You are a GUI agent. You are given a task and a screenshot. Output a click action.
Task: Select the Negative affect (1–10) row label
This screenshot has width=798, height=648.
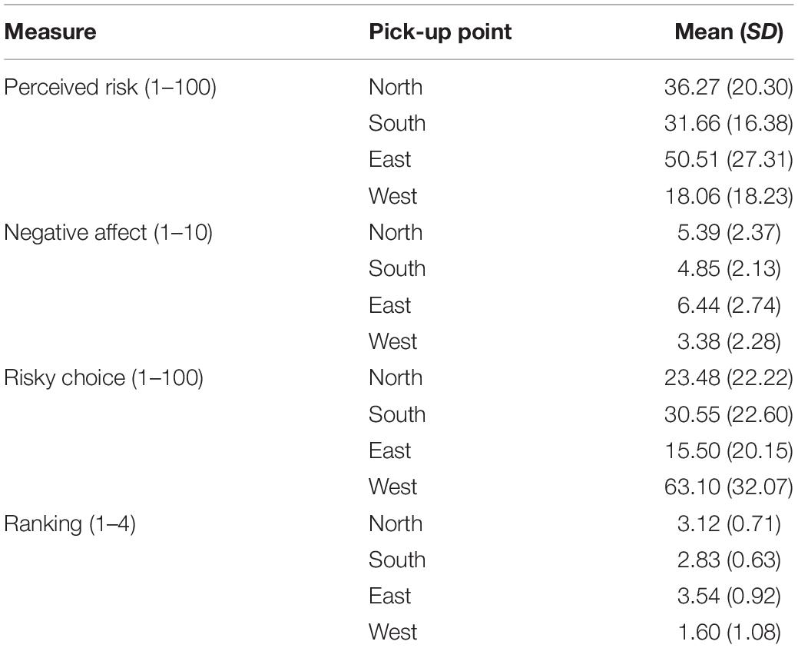[108, 232]
